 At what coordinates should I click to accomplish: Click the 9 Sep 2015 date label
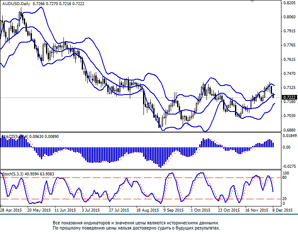pyautogui.click(x=174, y=210)
